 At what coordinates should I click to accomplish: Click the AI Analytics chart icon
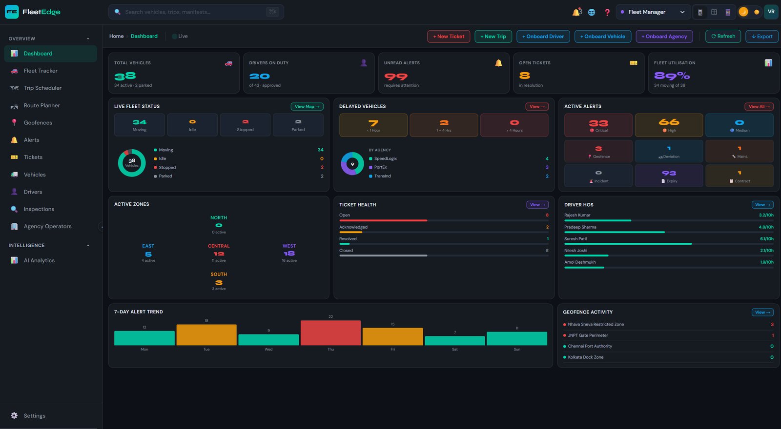pos(14,260)
